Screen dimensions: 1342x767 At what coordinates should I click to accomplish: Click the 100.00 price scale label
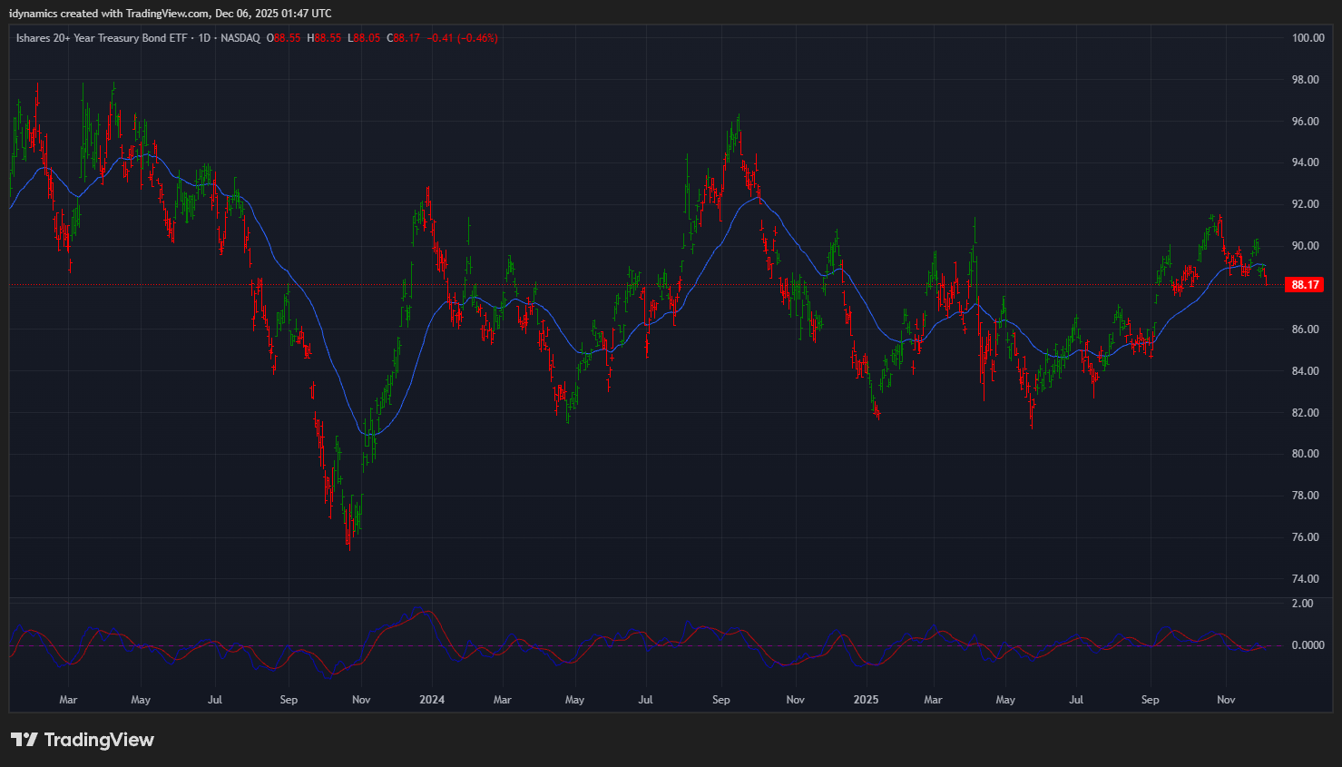pos(1308,38)
